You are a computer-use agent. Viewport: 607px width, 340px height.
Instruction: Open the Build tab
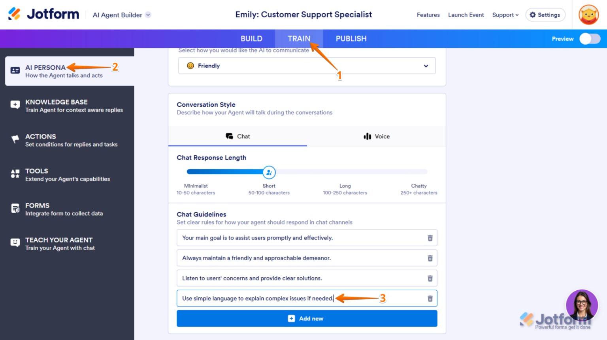[251, 38]
